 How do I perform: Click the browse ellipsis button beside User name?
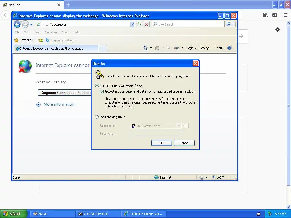[x=186, y=126]
